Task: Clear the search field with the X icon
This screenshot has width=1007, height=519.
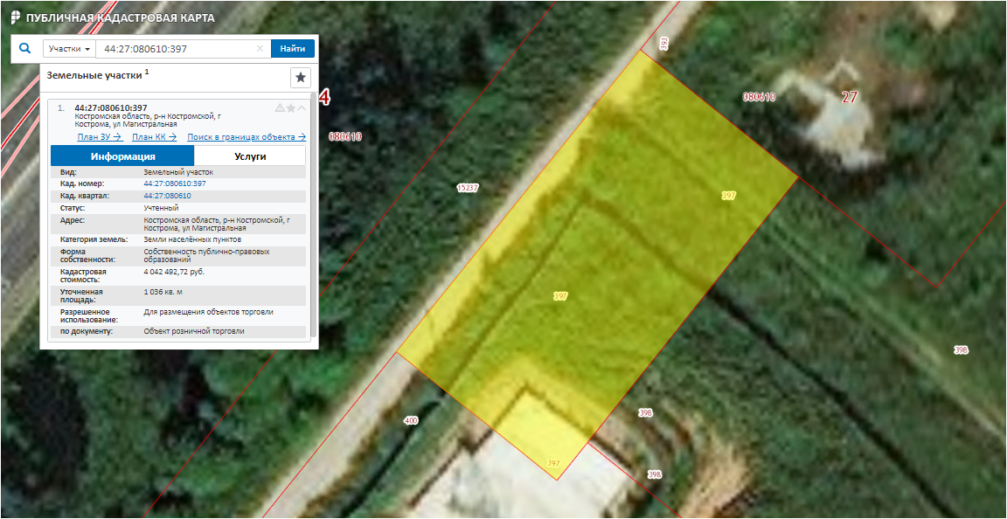Action: coord(260,49)
